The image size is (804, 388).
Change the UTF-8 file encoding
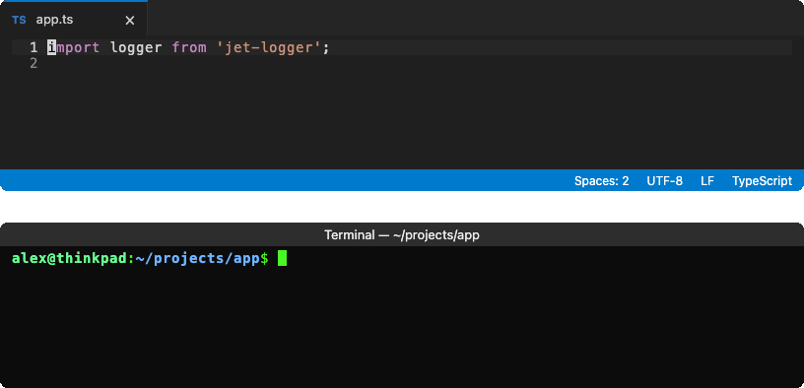point(664,181)
